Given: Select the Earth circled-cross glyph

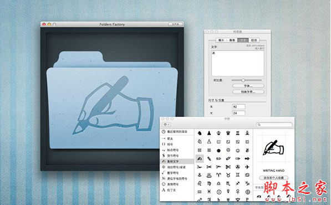Looking at the screenshot, I should (248, 192).
